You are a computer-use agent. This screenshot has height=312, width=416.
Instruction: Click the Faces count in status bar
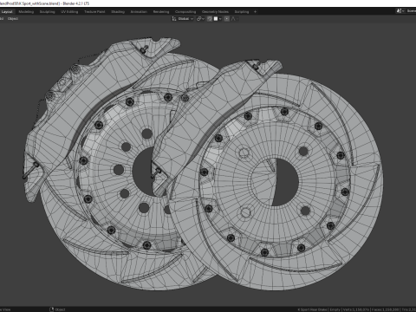[x=386, y=309]
